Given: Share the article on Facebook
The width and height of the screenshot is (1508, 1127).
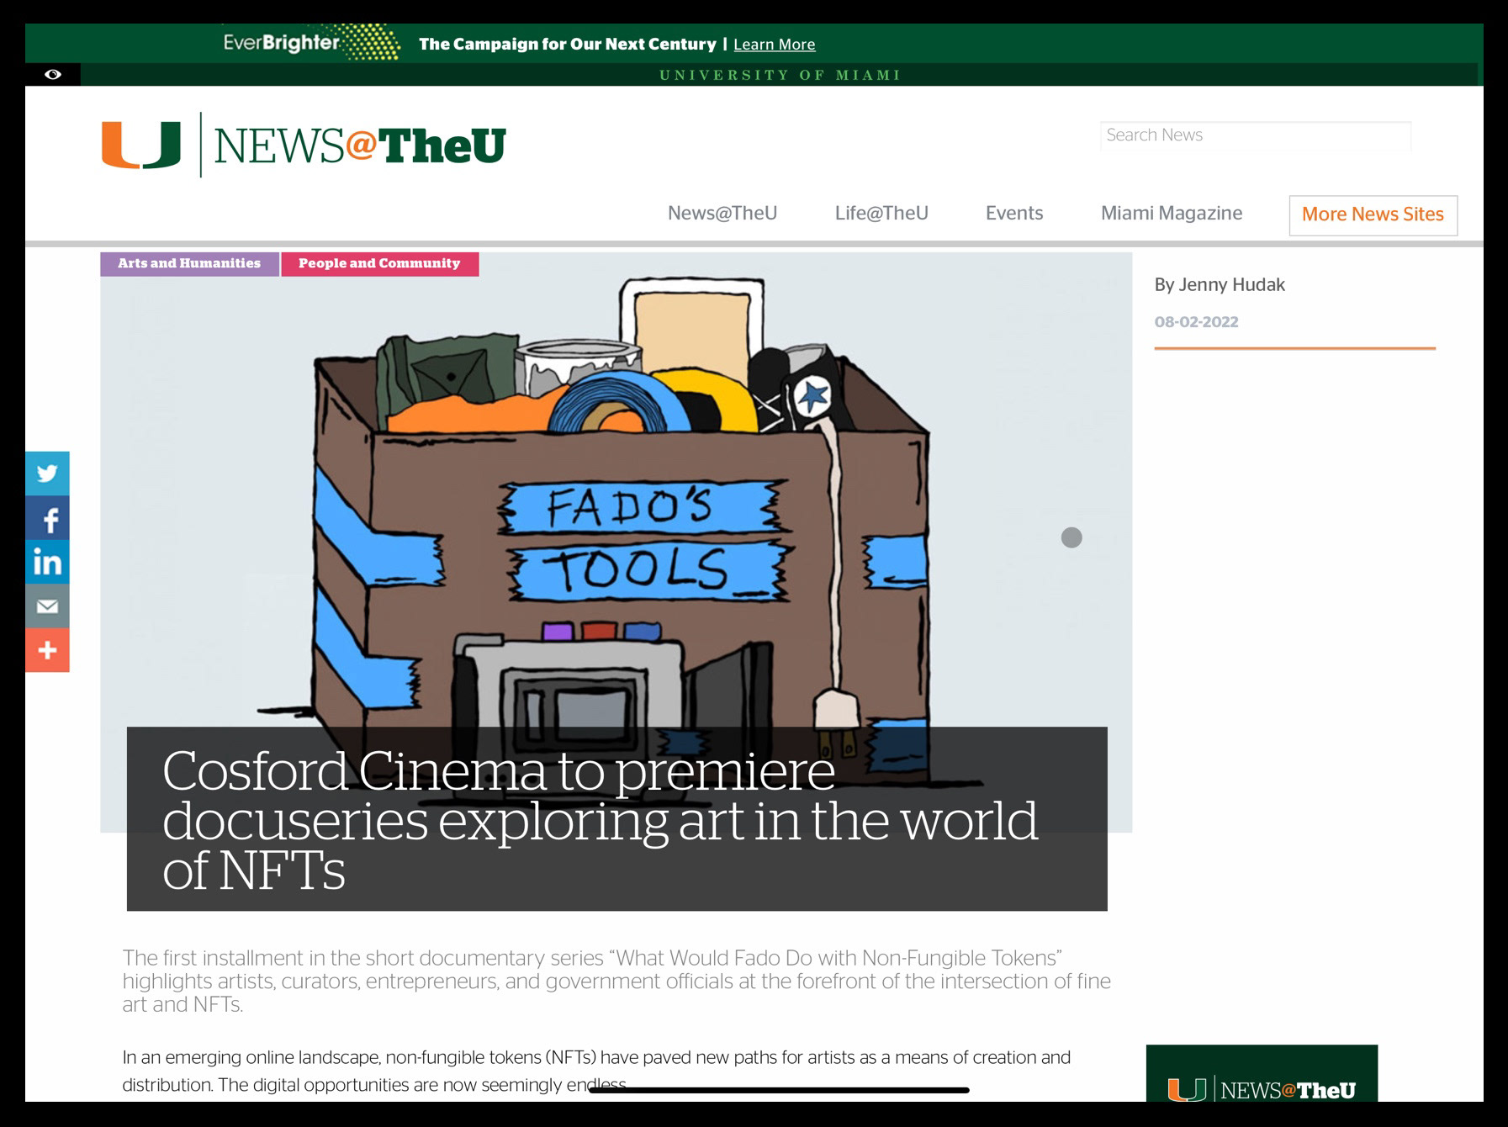Looking at the screenshot, I should [x=47, y=518].
